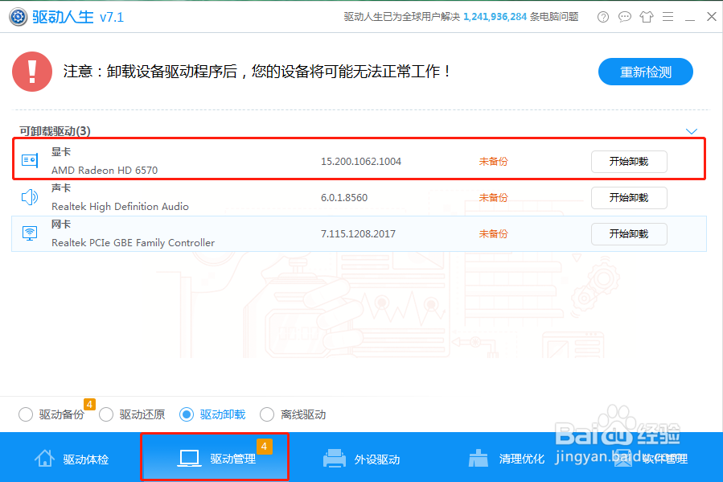723x482 pixels.
Task: Click the 声卡 category label
Action: (x=61, y=187)
